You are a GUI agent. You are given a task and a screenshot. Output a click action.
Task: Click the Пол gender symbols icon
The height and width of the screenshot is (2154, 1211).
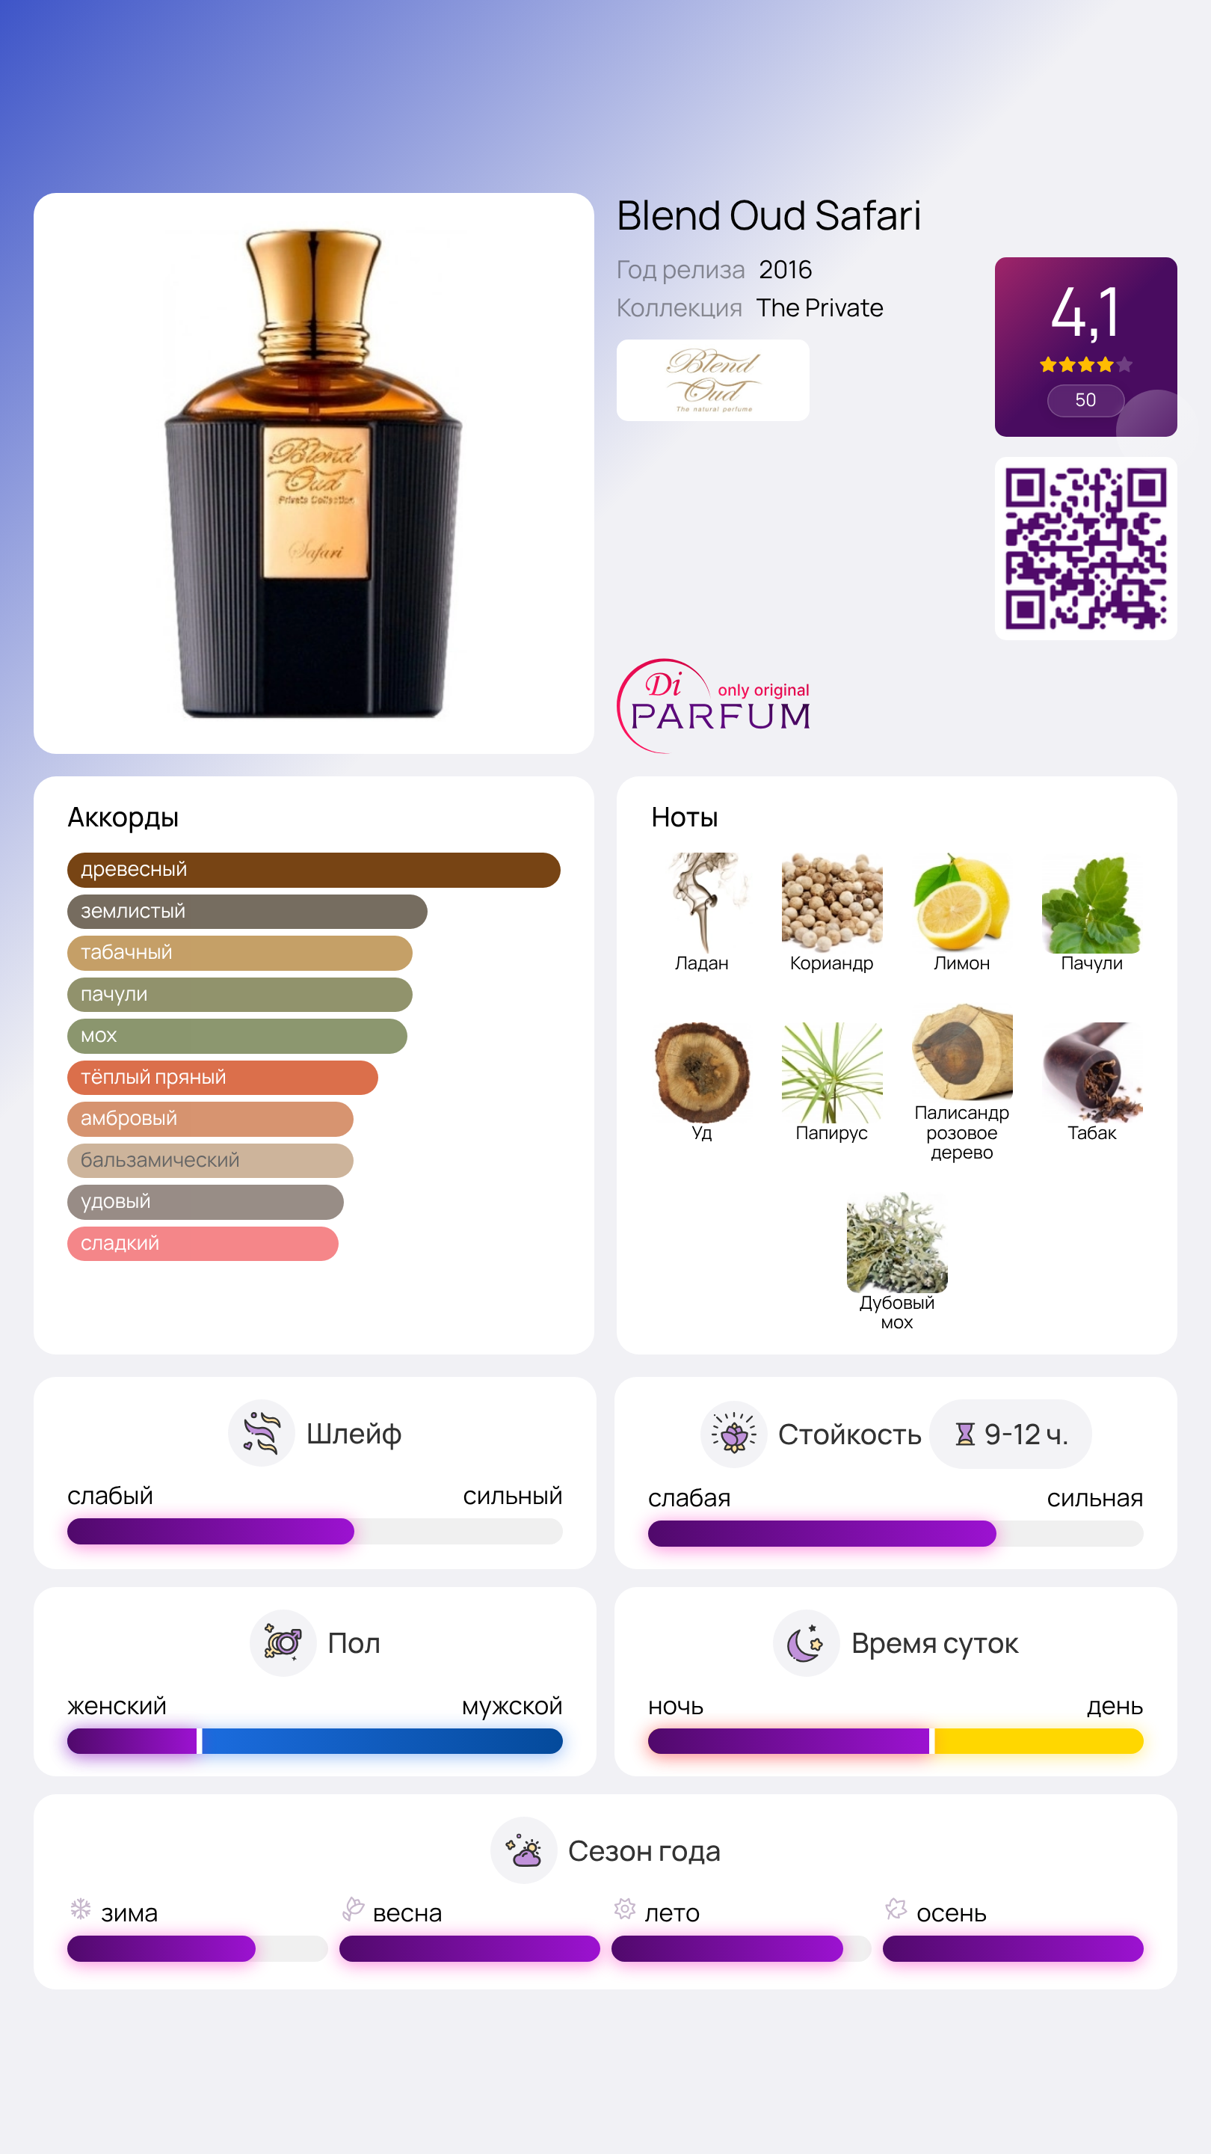coord(283,1643)
